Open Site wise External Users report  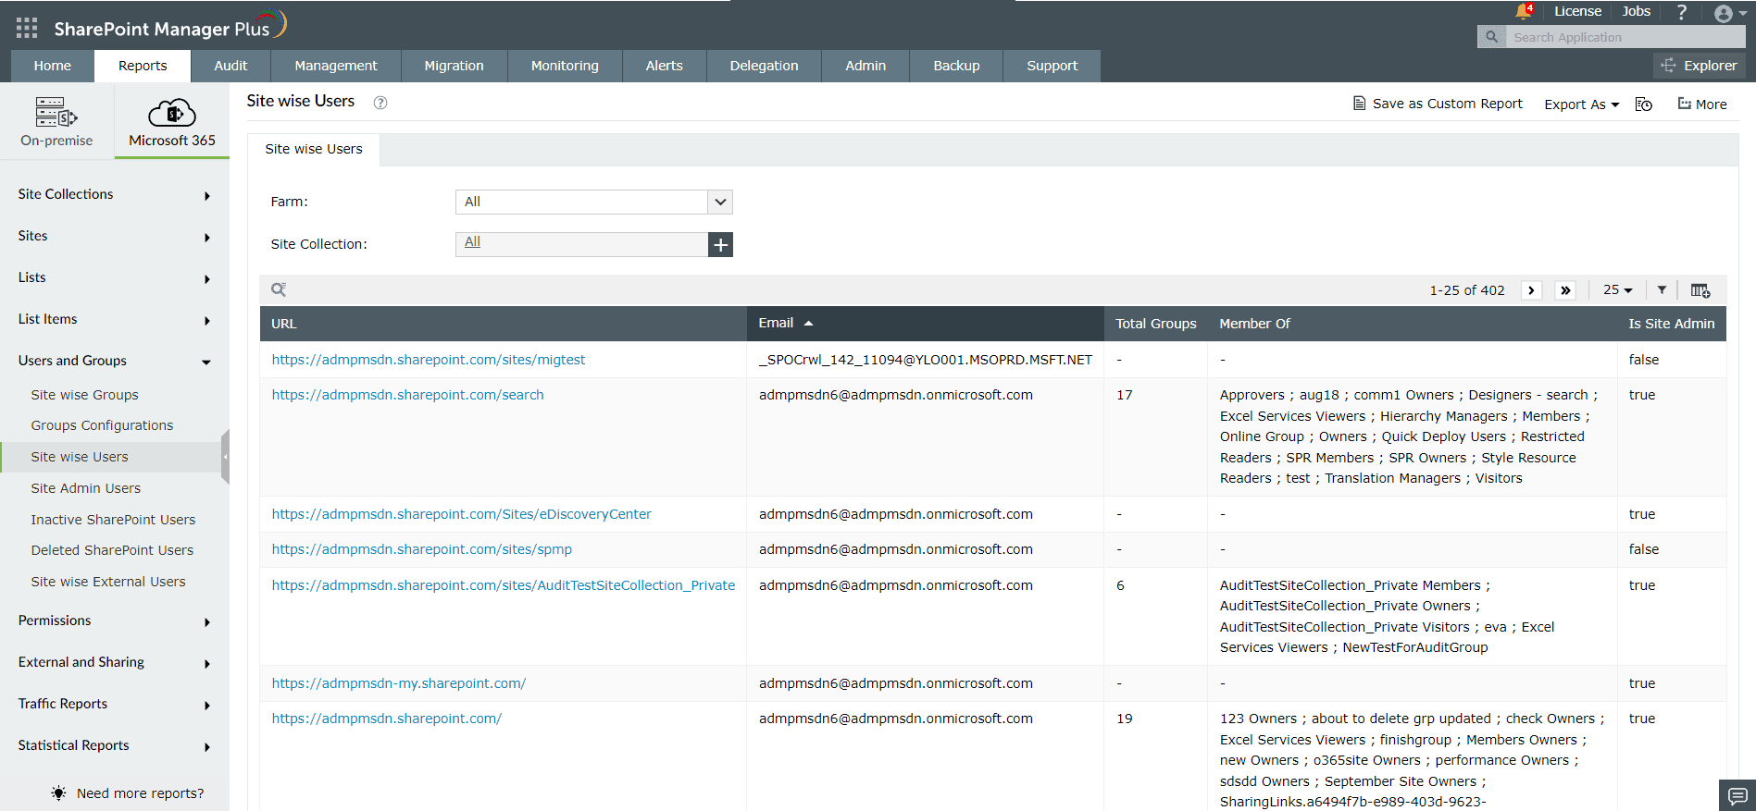[108, 582]
